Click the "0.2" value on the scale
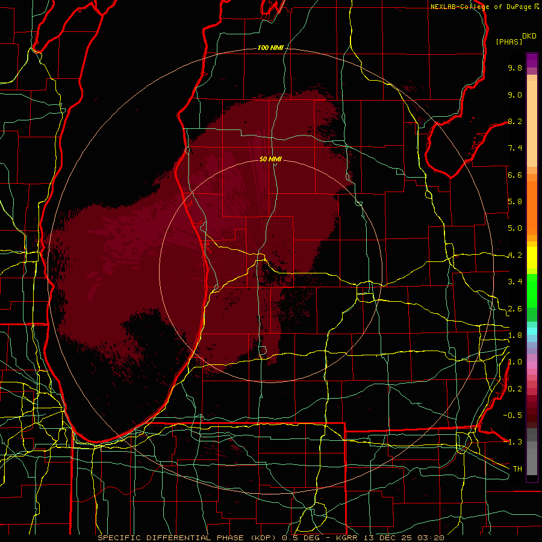 [x=515, y=389]
